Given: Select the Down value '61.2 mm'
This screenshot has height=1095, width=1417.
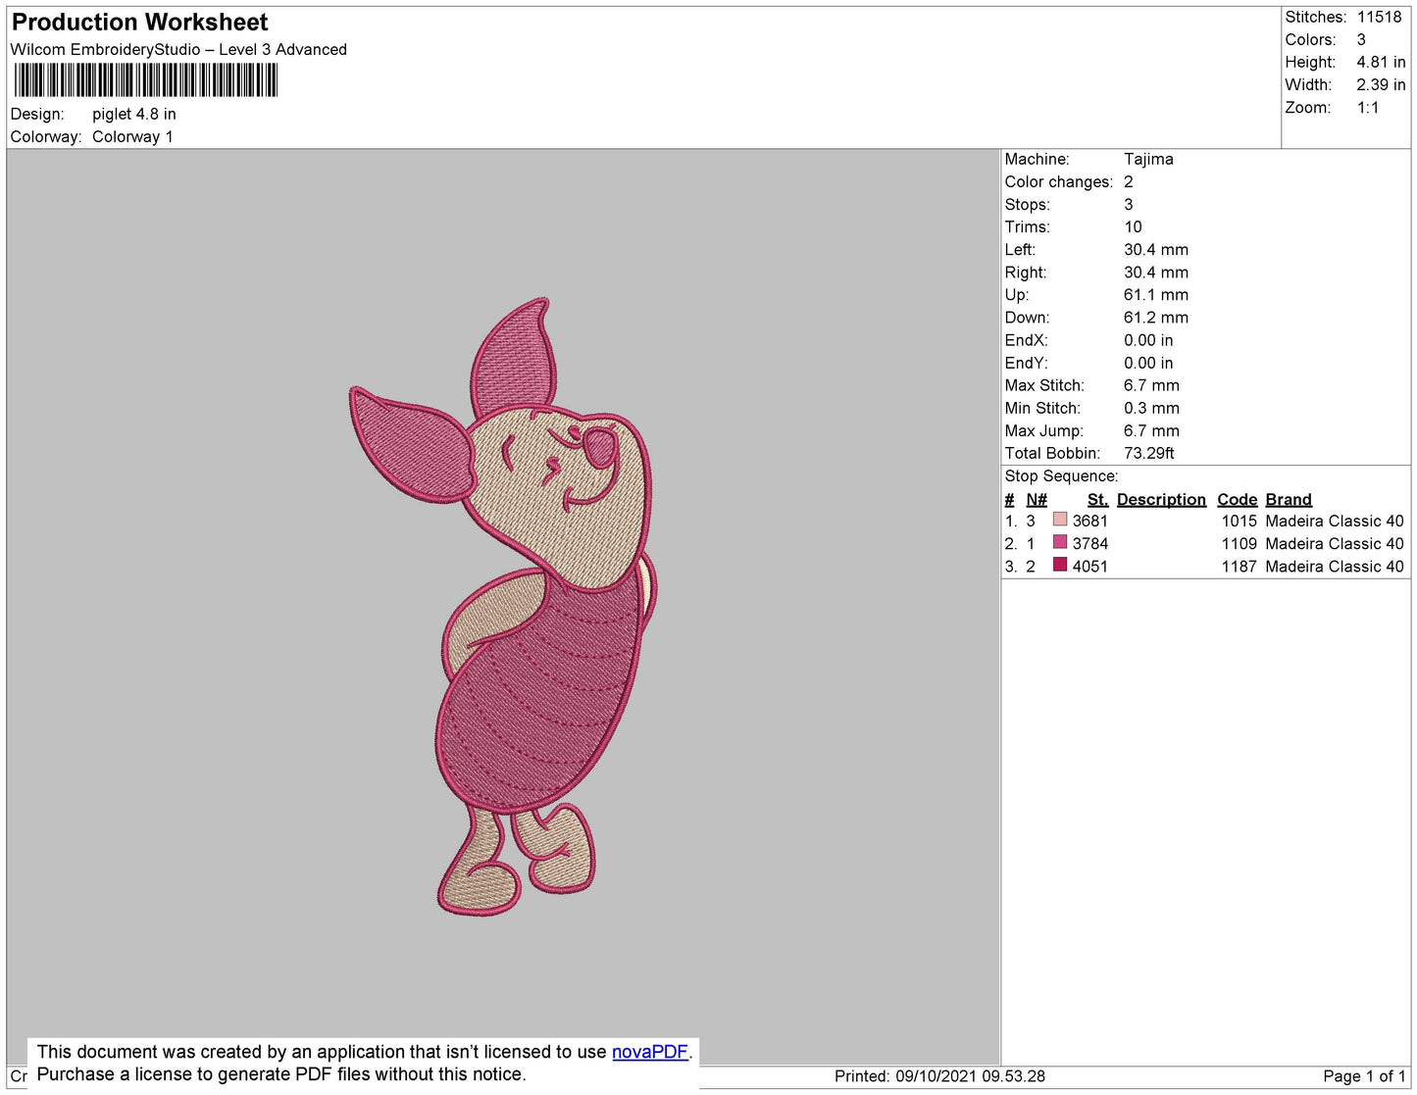Looking at the screenshot, I should [1156, 318].
